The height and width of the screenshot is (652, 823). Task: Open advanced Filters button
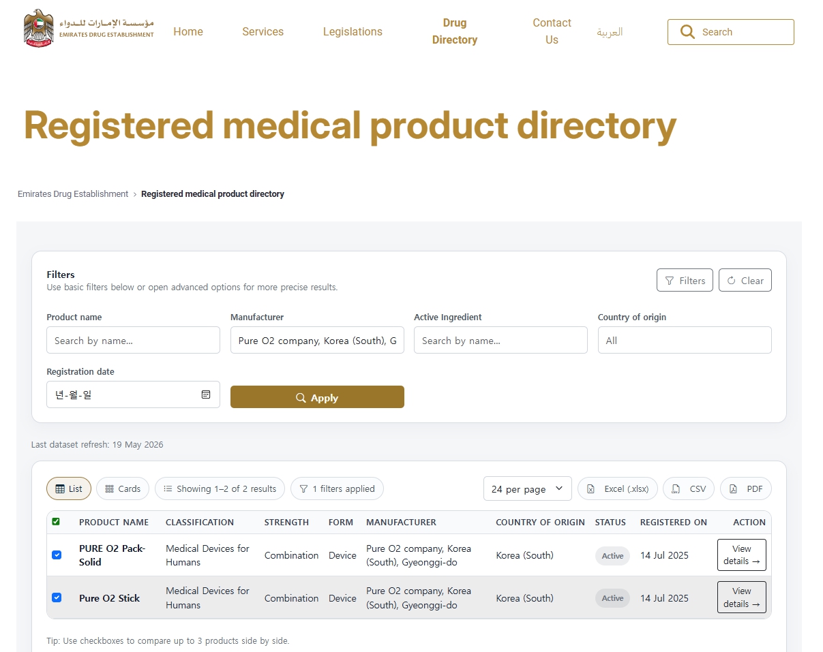pos(685,280)
